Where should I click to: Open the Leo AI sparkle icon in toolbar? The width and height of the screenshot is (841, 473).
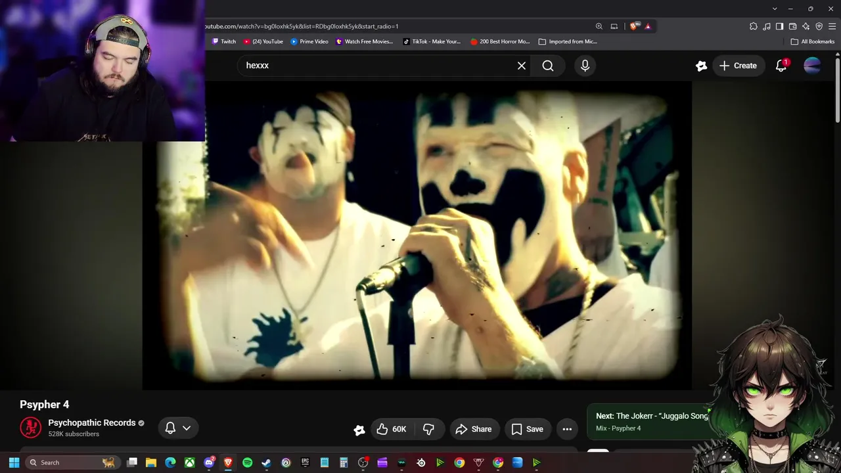(x=806, y=26)
